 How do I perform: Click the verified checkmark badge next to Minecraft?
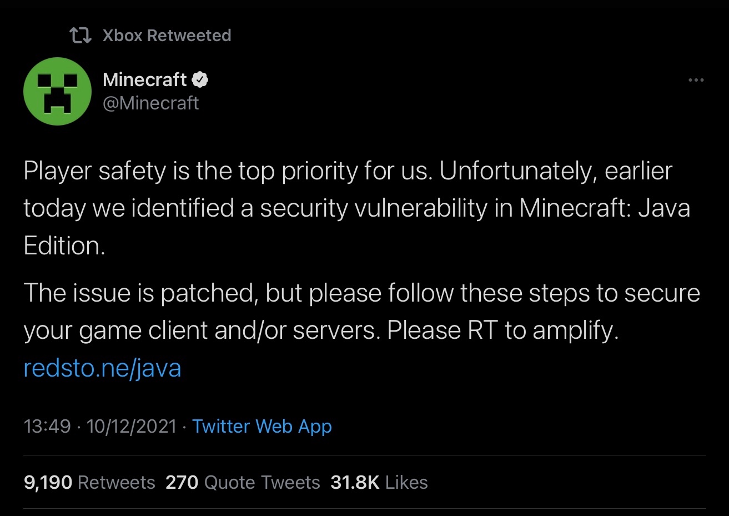200,81
